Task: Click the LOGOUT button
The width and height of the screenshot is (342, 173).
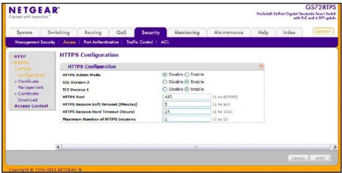Action: pyautogui.click(x=324, y=31)
